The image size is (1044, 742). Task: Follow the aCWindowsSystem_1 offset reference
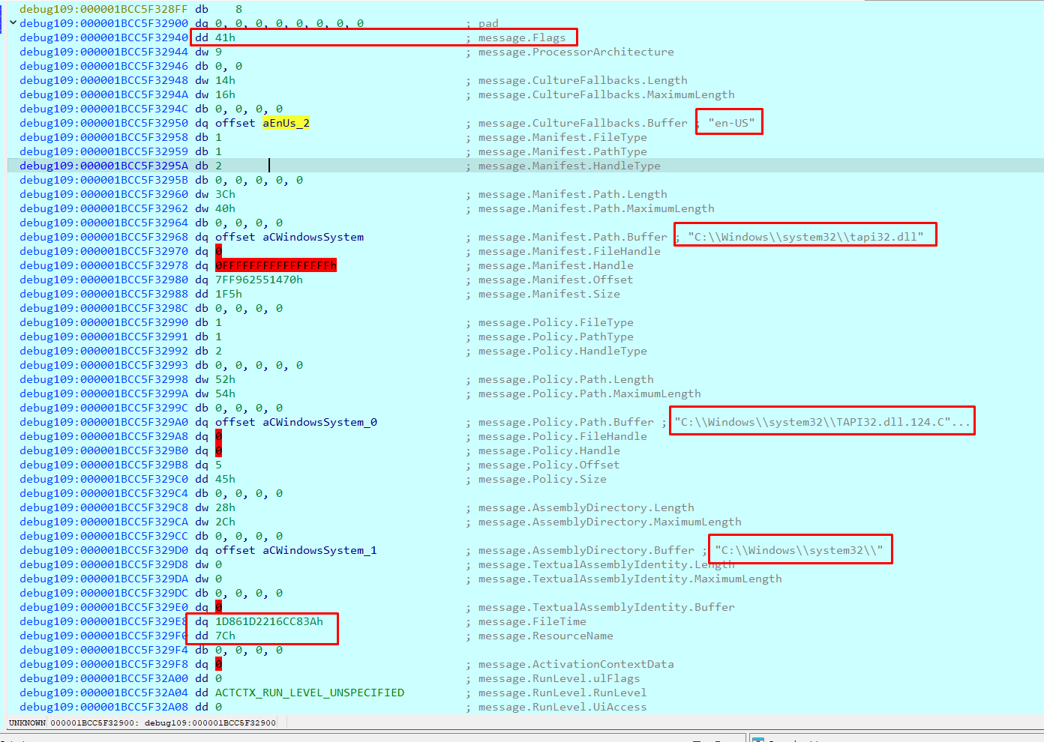(319, 550)
